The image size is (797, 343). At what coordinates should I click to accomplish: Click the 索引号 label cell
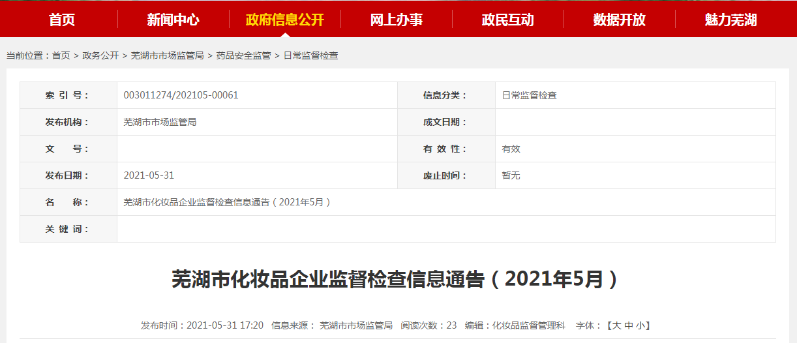tap(68, 95)
